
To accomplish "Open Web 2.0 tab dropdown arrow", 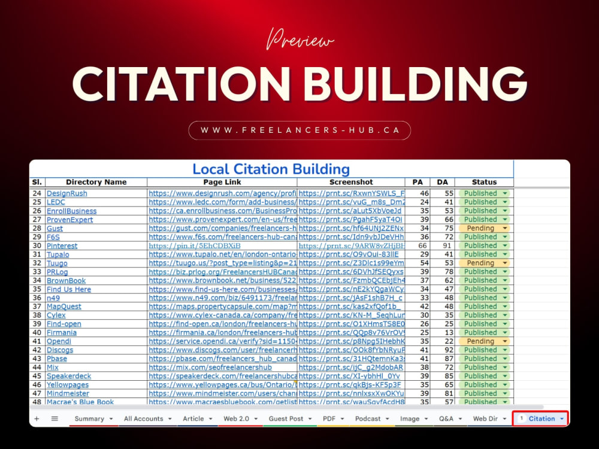I will click(x=256, y=419).
